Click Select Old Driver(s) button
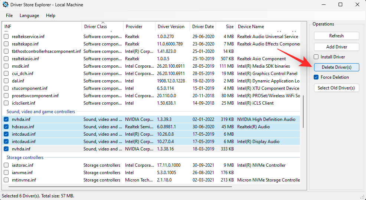The image size is (366, 200). [336, 88]
